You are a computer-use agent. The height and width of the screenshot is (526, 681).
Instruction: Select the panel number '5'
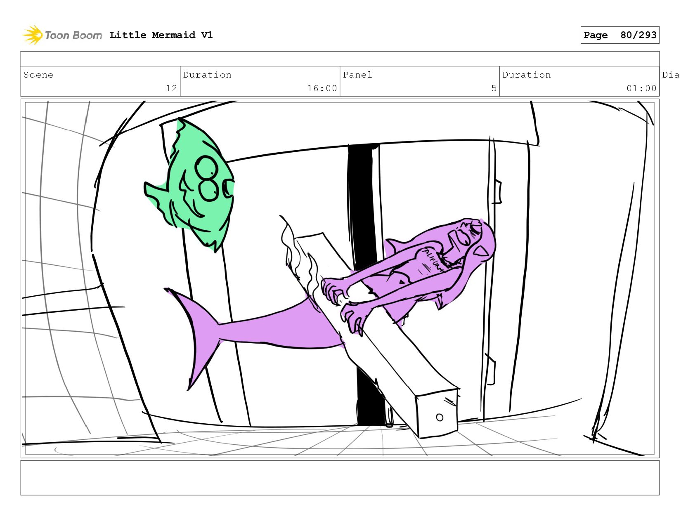(x=494, y=88)
